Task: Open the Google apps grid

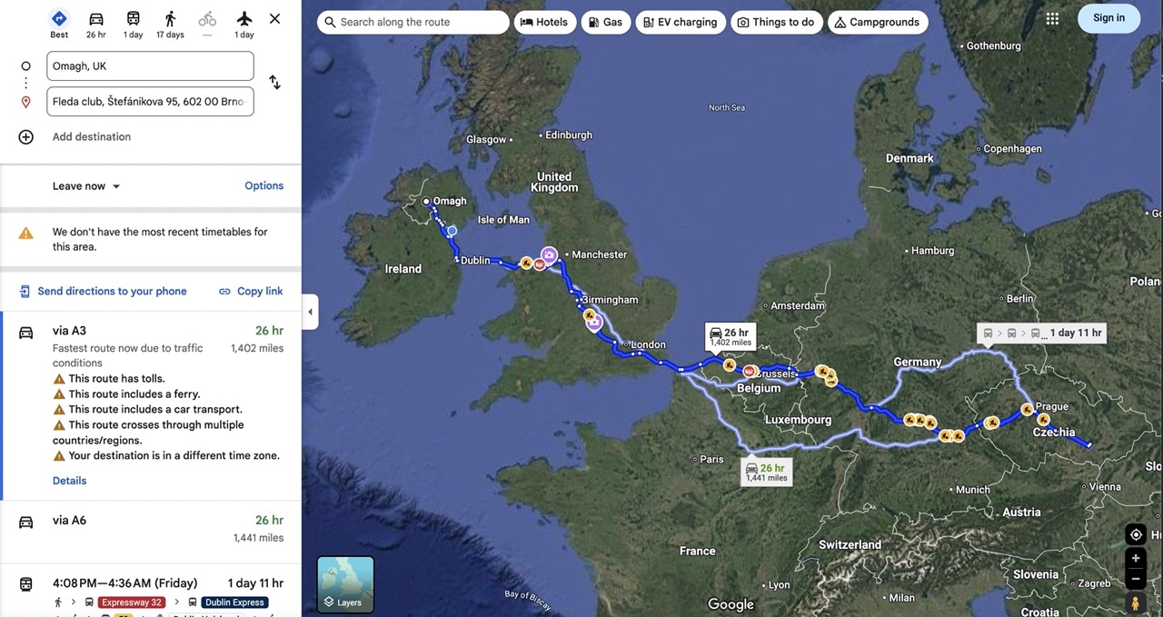Action: [x=1052, y=18]
